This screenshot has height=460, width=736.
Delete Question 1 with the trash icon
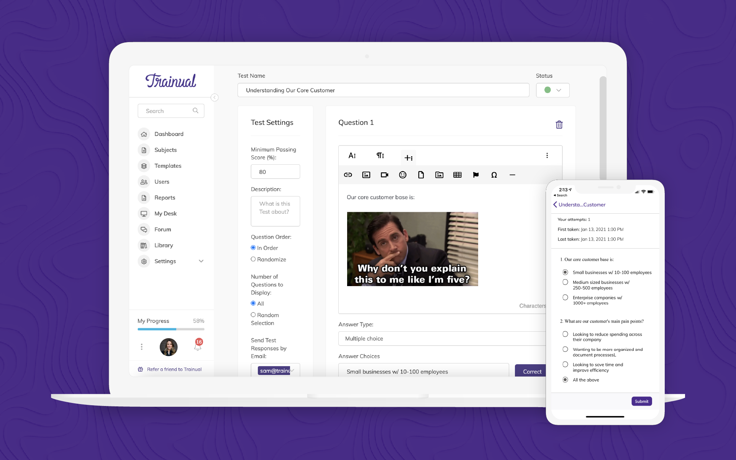pos(559,124)
